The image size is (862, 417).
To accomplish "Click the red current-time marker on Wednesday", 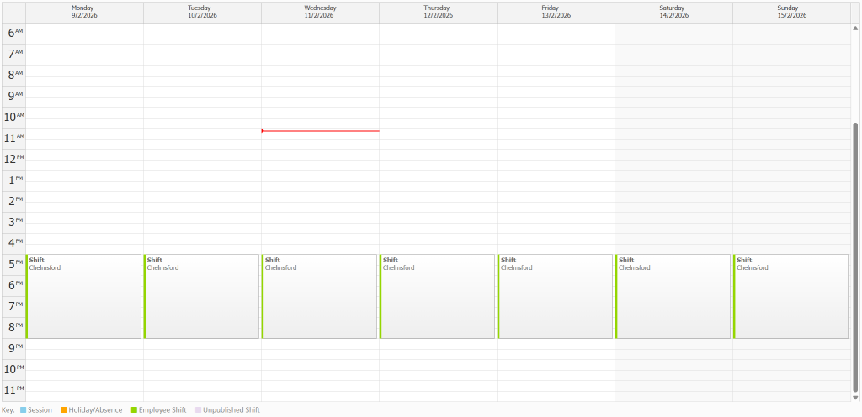I will (320, 130).
